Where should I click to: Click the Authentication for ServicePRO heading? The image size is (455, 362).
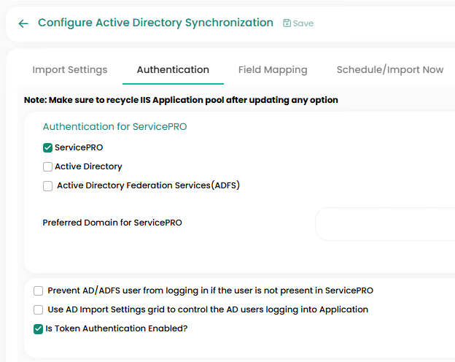pyautogui.click(x=114, y=127)
